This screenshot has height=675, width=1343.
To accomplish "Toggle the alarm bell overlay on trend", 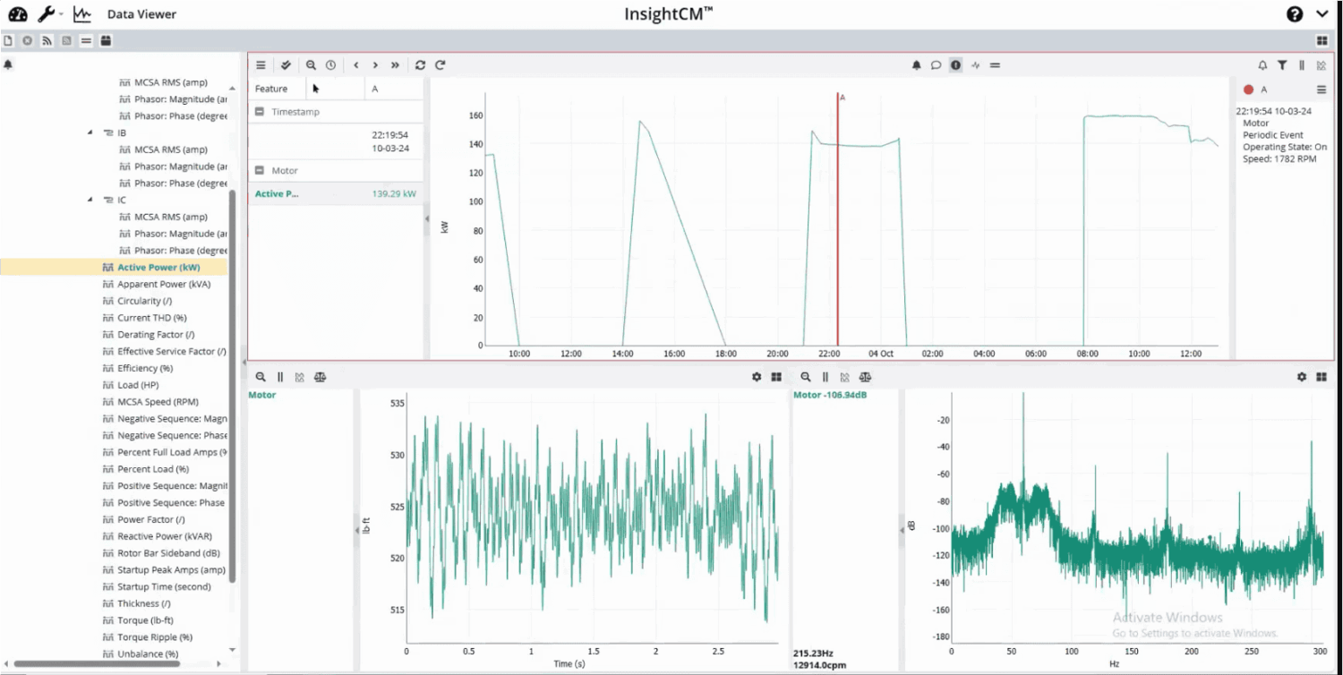I will [x=916, y=65].
